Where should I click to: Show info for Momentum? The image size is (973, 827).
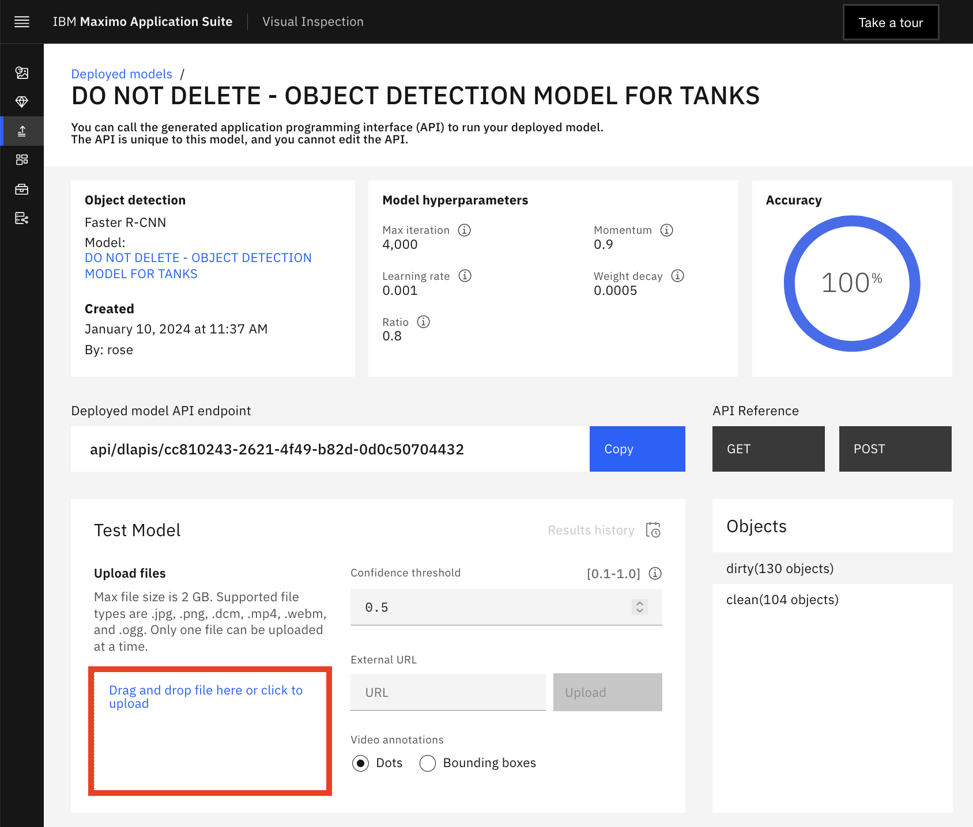667,230
